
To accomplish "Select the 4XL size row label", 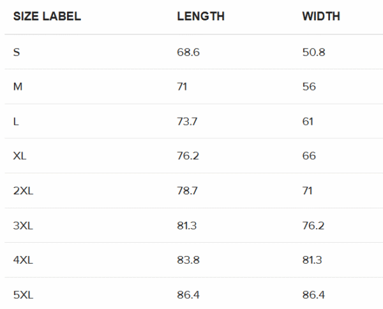I will (23, 260).
